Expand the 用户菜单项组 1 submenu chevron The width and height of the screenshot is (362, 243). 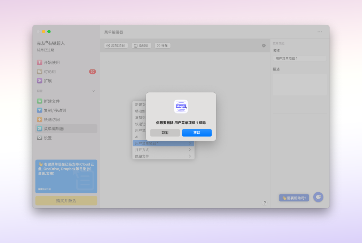tap(190, 143)
